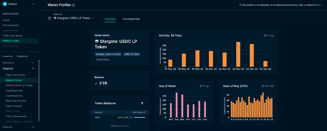Click the refresh icon on Day of Week chart
The width and height of the screenshot is (327, 131).
[x=201, y=86]
